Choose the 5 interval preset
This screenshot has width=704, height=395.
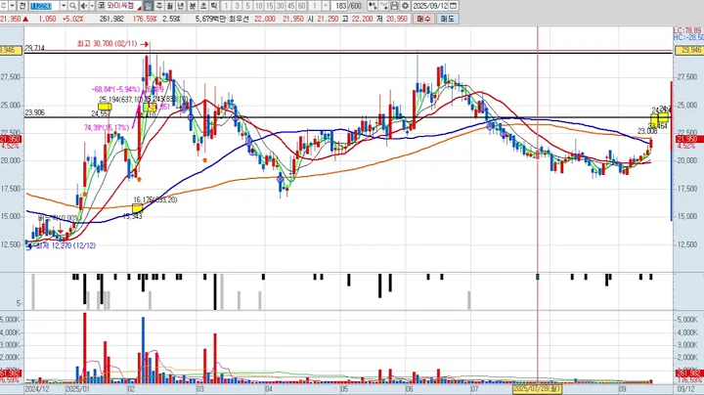247,6
